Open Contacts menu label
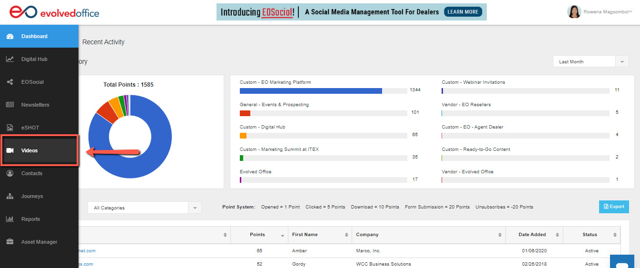Image resolution: width=640 pixels, height=268 pixels. 32,173
